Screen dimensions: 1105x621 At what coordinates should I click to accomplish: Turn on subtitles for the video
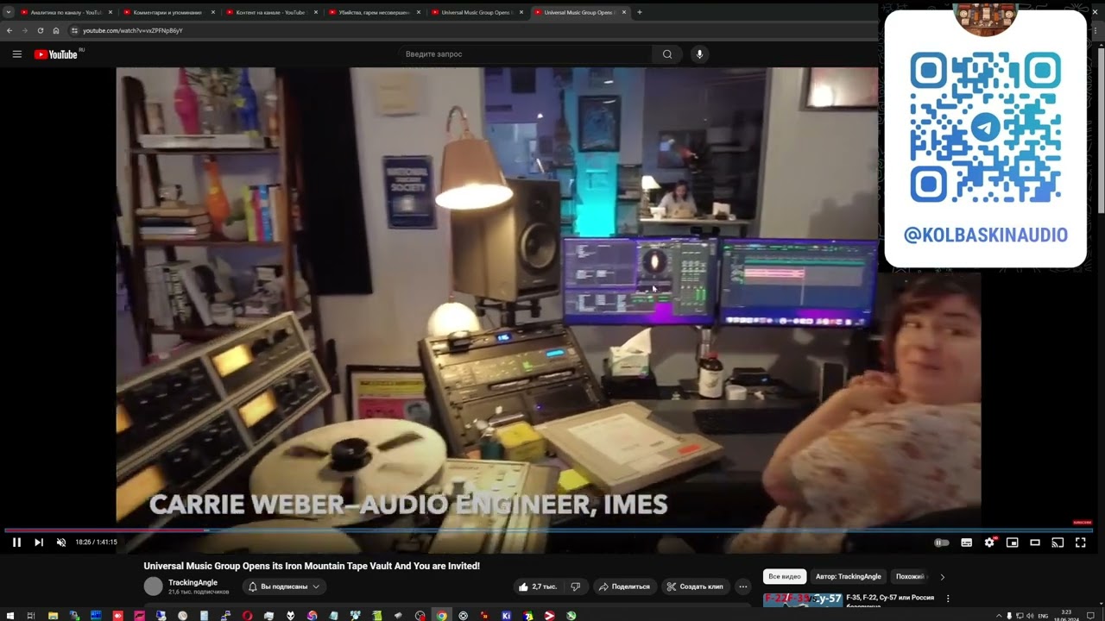click(x=967, y=543)
